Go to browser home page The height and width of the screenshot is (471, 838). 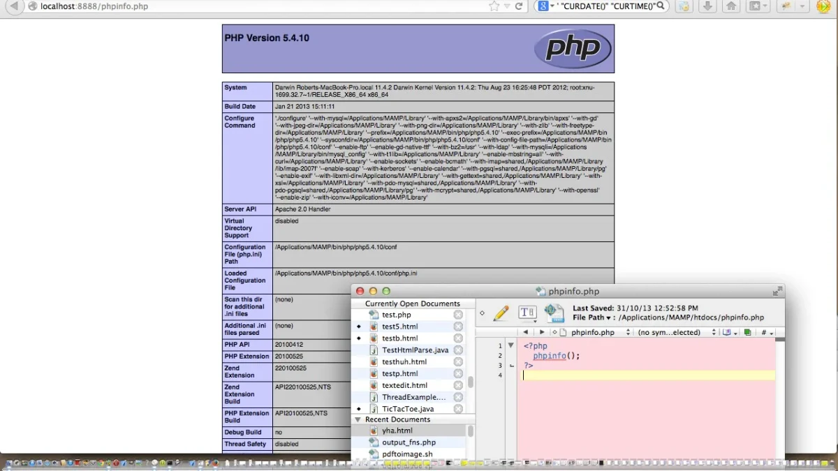click(731, 6)
